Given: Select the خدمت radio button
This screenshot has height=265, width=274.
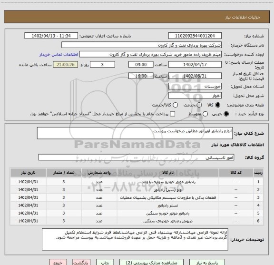Looking at the screenshot, I should click(199, 105).
